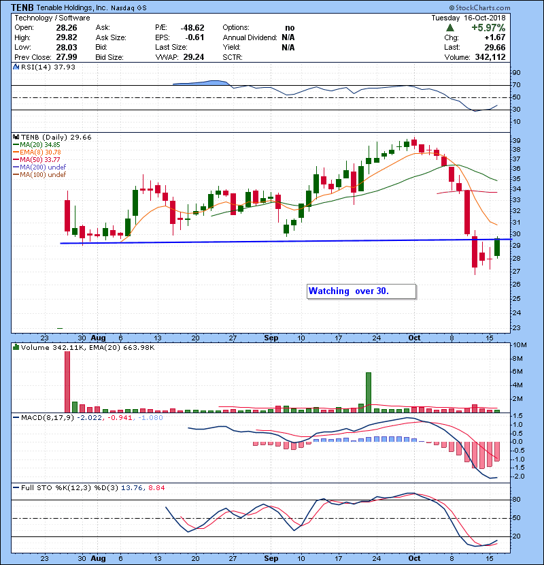Image resolution: width=544 pixels, height=565 pixels.
Task: Click the Low value 28.03
Action: tap(67, 47)
